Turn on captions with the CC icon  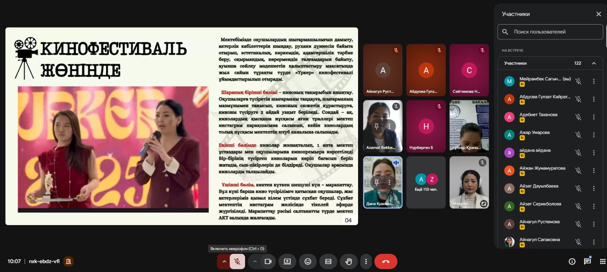click(x=328, y=261)
